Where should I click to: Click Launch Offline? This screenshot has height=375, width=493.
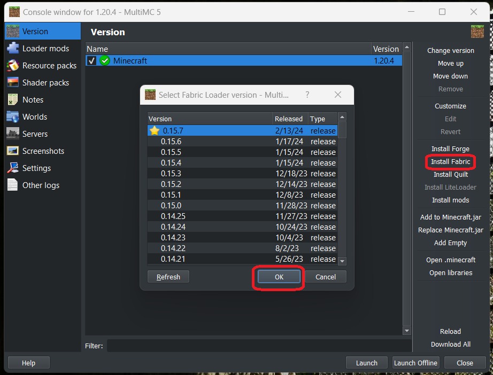pos(415,363)
